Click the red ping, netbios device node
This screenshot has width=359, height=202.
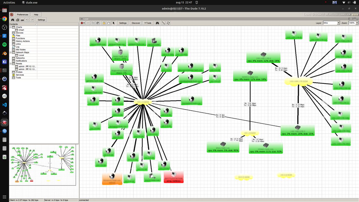pos(174,177)
